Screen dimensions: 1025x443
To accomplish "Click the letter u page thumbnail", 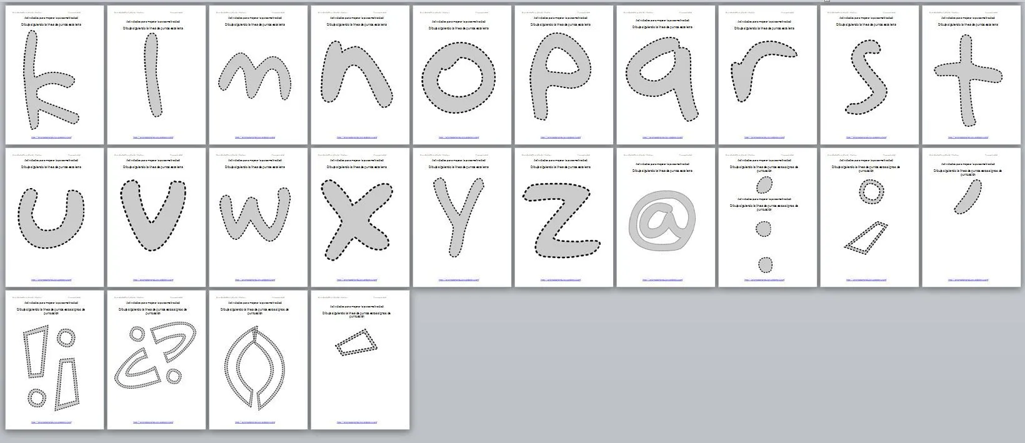I will point(54,217).
